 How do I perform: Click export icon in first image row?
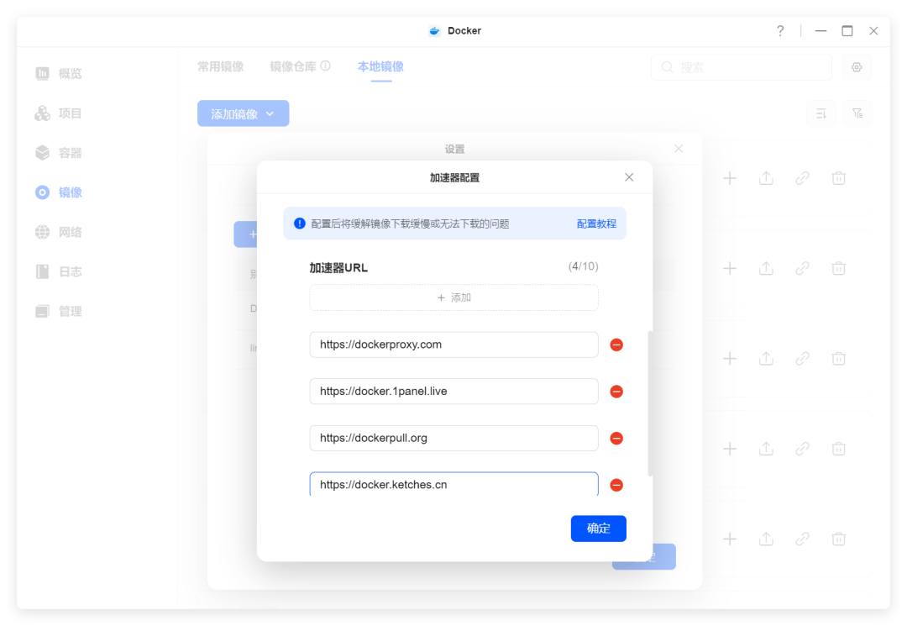(766, 178)
